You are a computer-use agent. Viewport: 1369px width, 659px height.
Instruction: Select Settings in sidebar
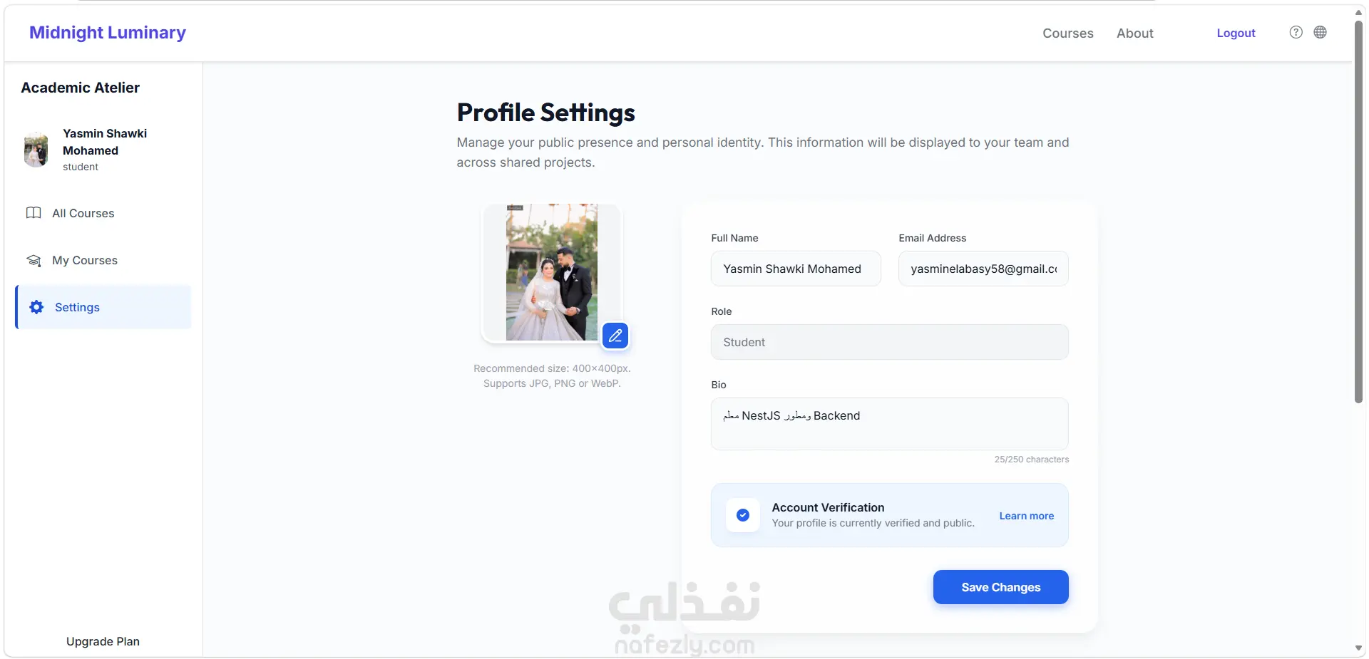coord(103,307)
